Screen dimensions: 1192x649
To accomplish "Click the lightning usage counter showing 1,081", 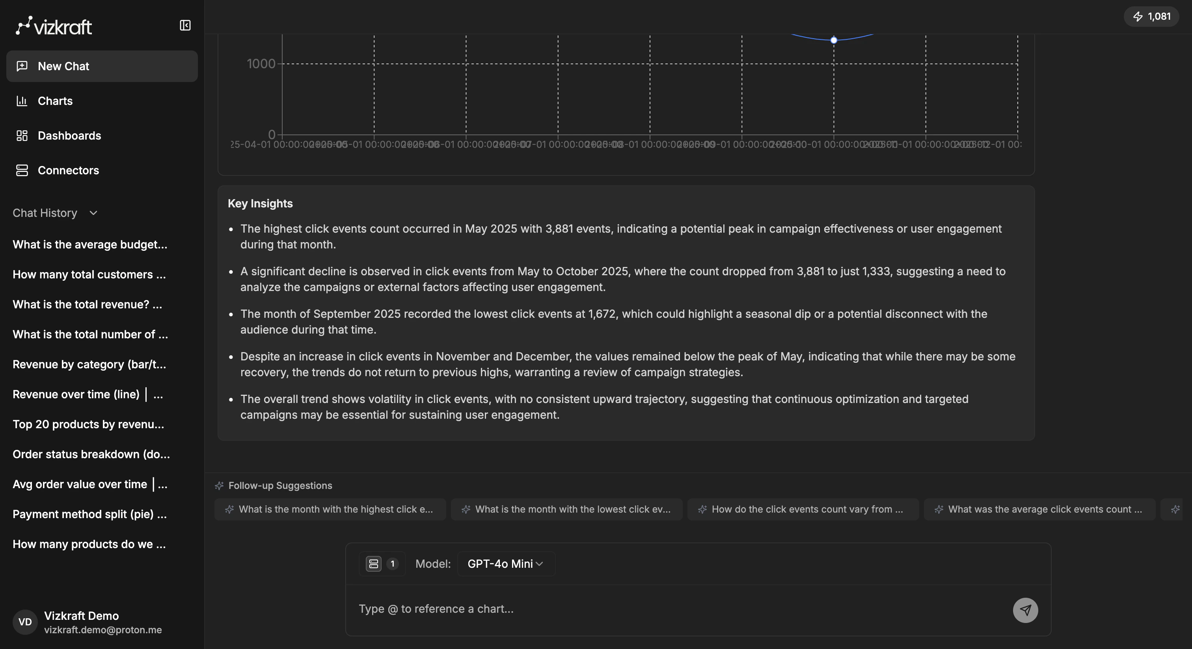I will pos(1151,16).
